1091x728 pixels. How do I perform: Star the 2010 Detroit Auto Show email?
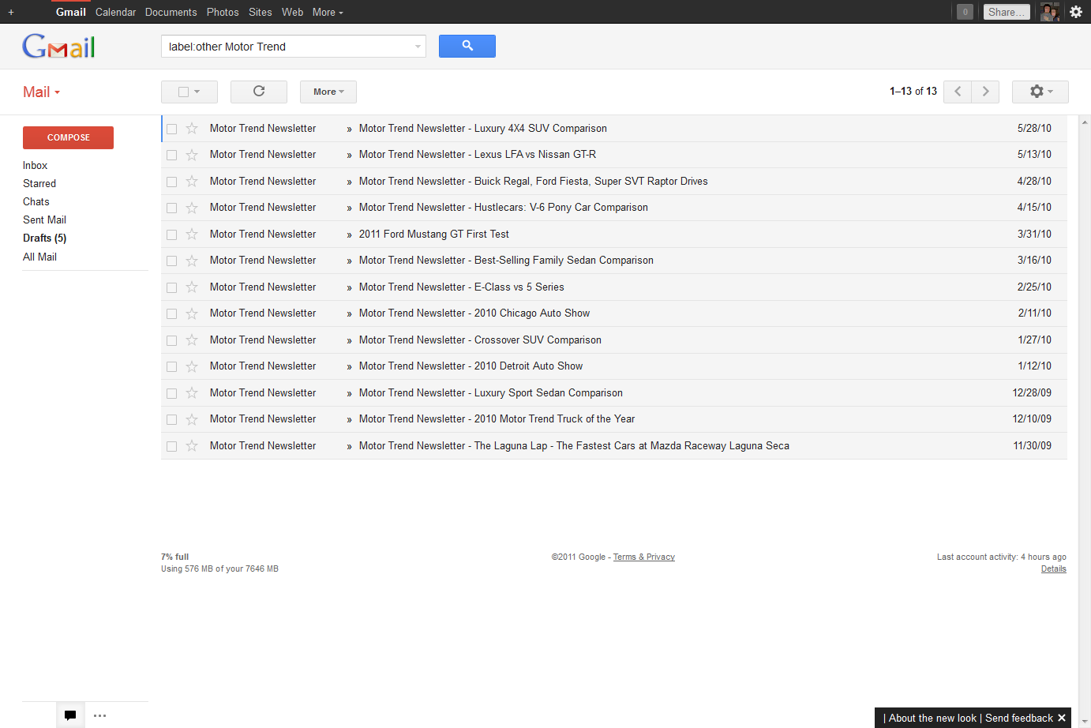pyautogui.click(x=192, y=366)
